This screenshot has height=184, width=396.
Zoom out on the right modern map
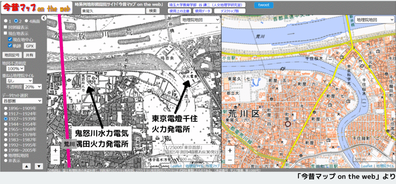tap(230, 159)
